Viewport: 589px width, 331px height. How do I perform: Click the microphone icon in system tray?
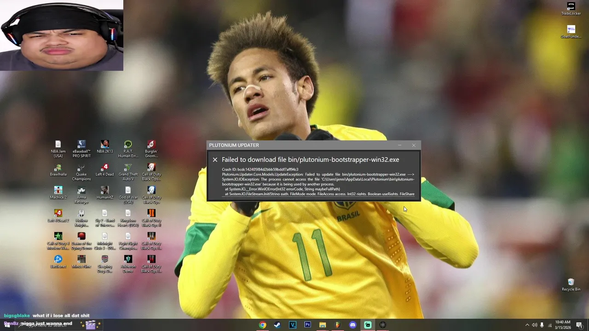point(542,325)
